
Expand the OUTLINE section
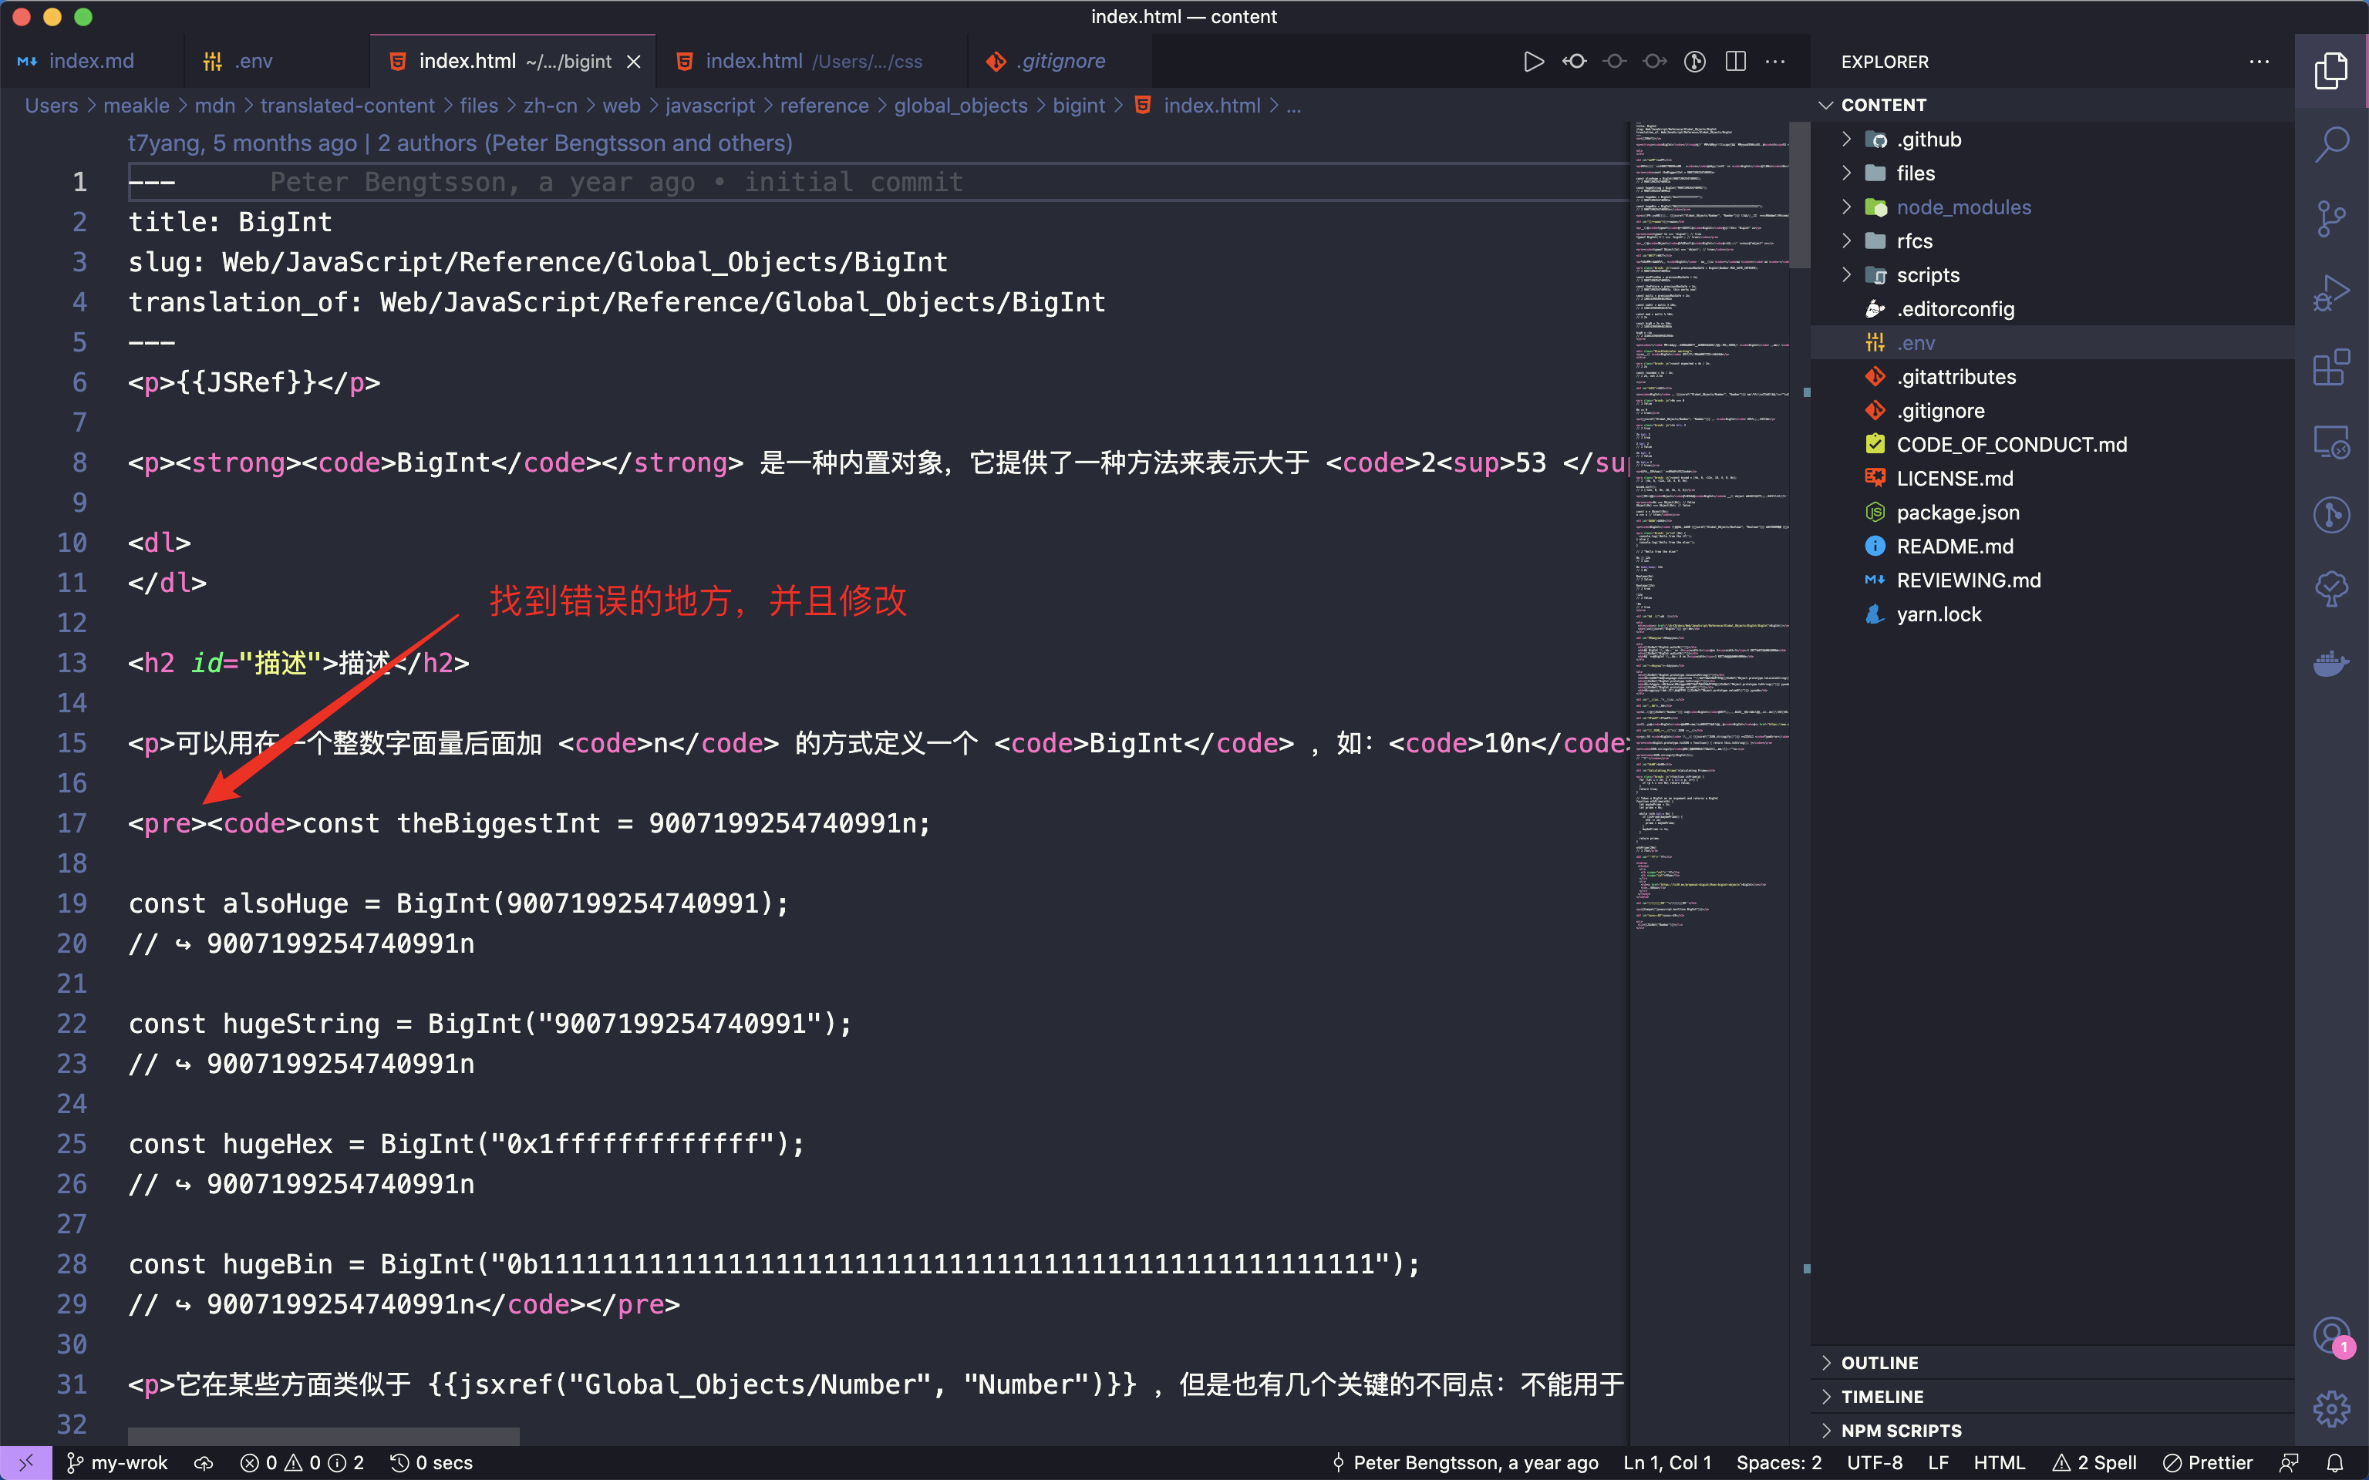click(x=1879, y=1363)
